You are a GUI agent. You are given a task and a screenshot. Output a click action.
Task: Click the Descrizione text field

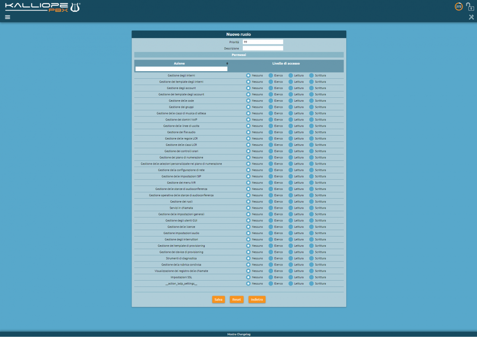pyautogui.click(x=263, y=48)
